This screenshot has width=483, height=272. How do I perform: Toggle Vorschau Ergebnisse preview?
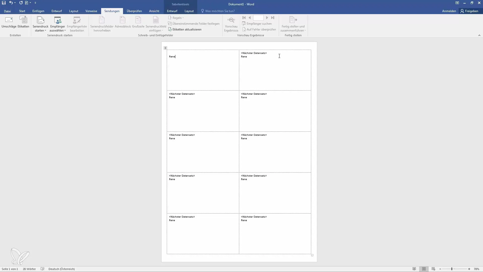[x=231, y=24]
